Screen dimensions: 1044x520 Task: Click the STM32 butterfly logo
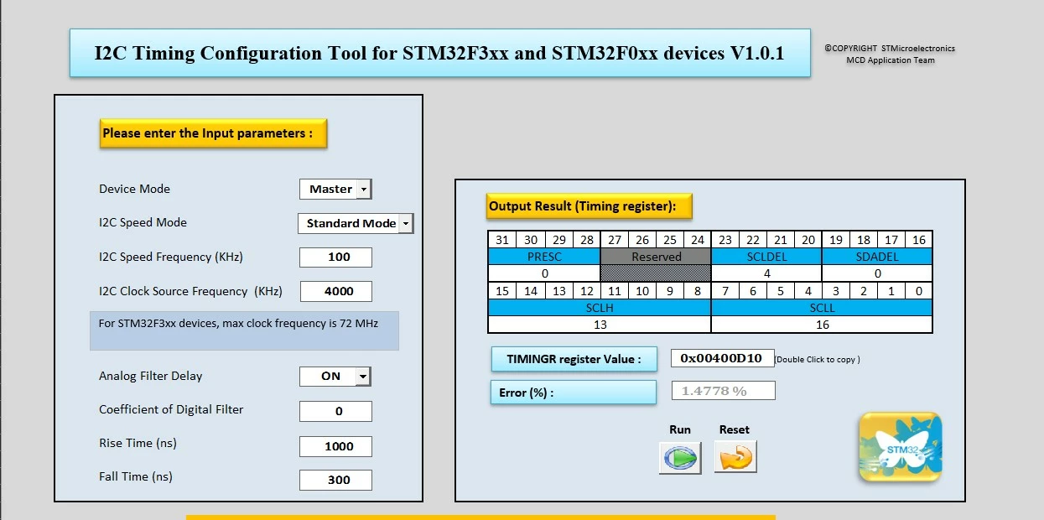(x=900, y=447)
